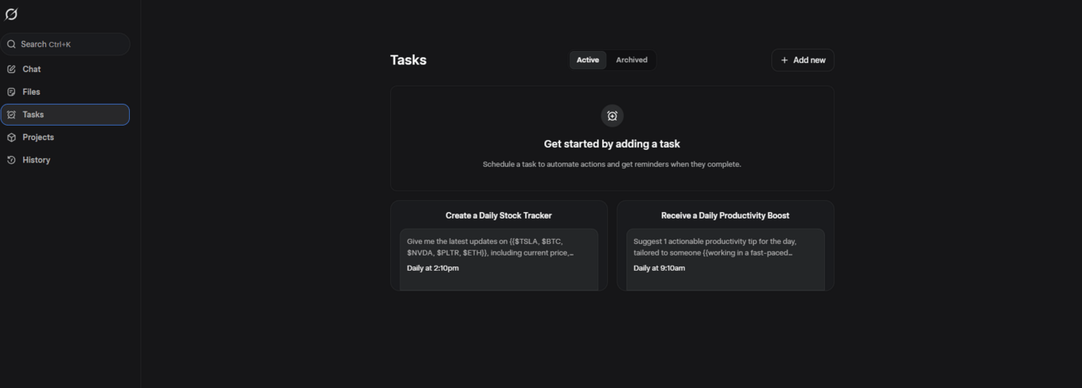Go to the Projects label in sidebar
Image resolution: width=1082 pixels, height=388 pixels.
click(38, 137)
